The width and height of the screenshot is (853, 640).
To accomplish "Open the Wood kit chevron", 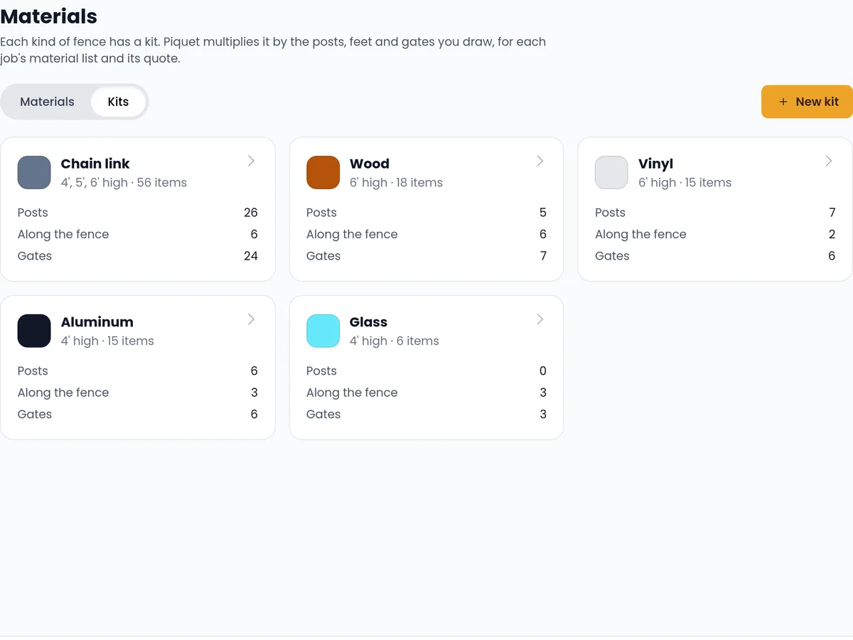I will point(540,161).
